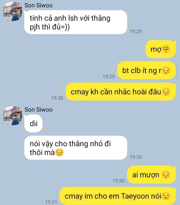Image resolution: width=180 pixels, height=205 pixels.
Task: Open Son Siwoo's top profile picture
Action: (x=12, y=12)
